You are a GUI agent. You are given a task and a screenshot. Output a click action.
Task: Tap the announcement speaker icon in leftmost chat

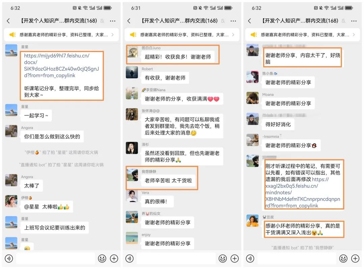click(12, 35)
